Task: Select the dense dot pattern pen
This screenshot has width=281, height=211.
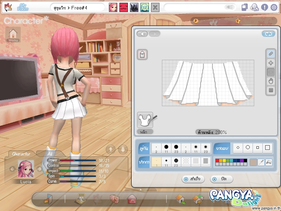Action: pyautogui.click(x=196, y=162)
